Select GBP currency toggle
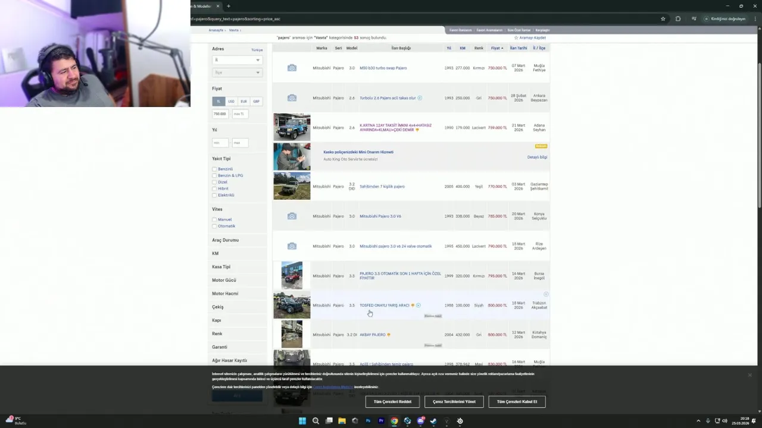 click(x=256, y=101)
